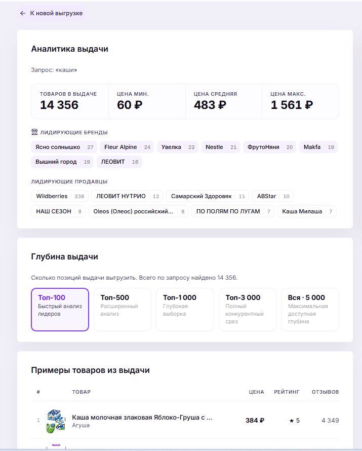Click the star rating icon in row 1

tap(292, 421)
